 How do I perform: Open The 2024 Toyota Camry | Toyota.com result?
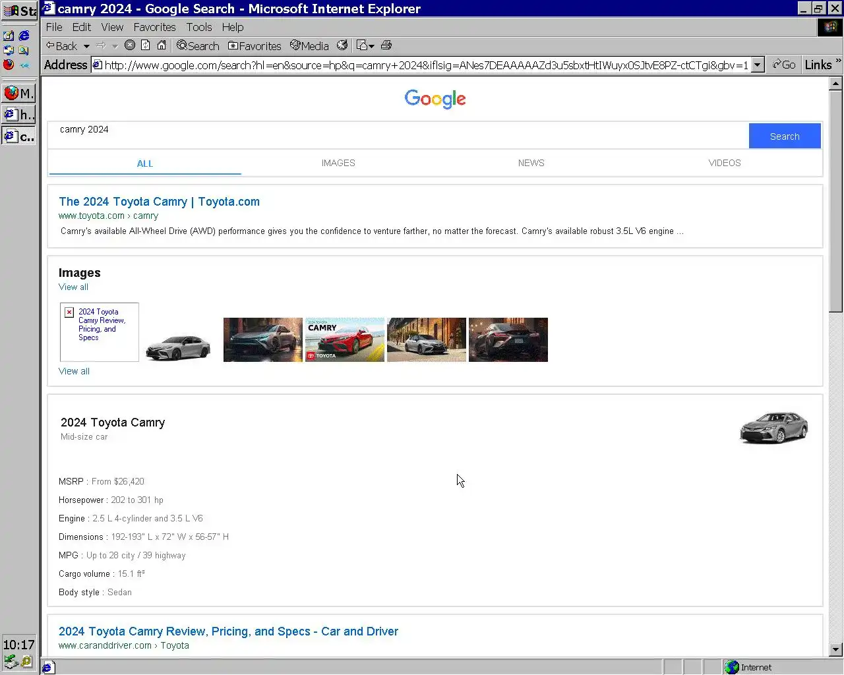point(159,202)
